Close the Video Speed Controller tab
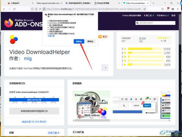The image size is (182, 137). (62, 3)
